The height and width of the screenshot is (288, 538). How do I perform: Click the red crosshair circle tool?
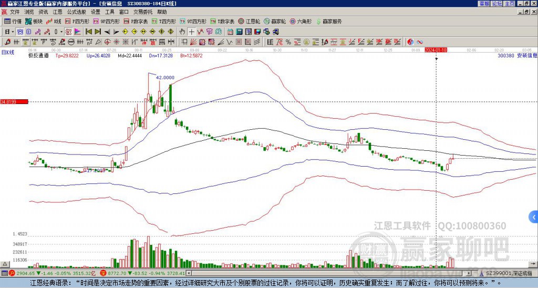coord(107,42)
